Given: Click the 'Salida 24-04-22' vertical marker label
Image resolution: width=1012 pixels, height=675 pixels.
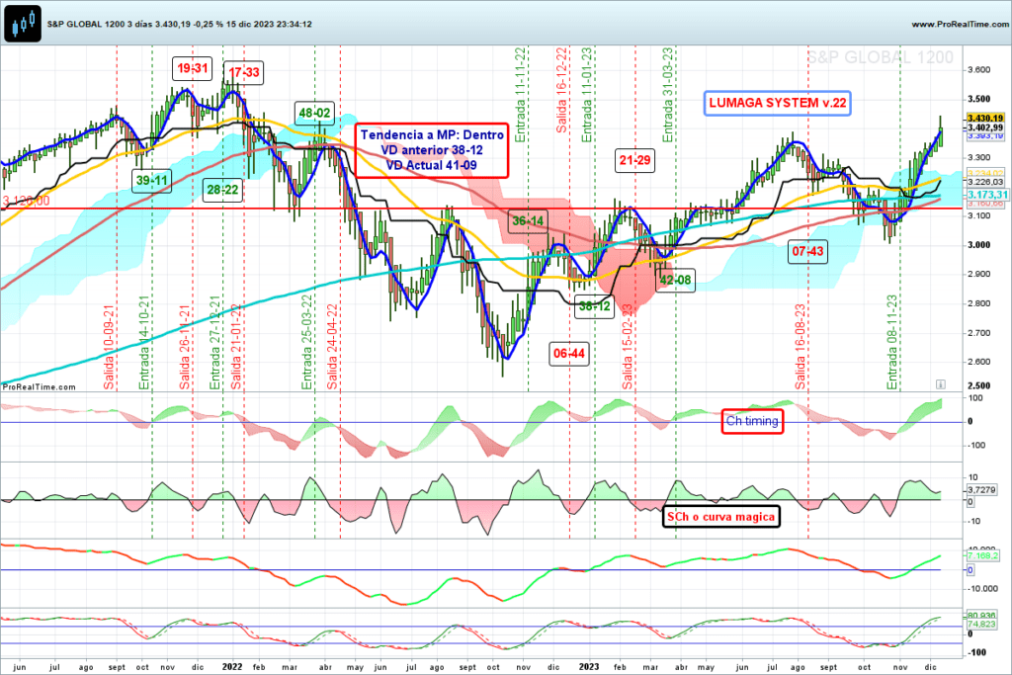Looking at the screenshot, I should point(332,347).
